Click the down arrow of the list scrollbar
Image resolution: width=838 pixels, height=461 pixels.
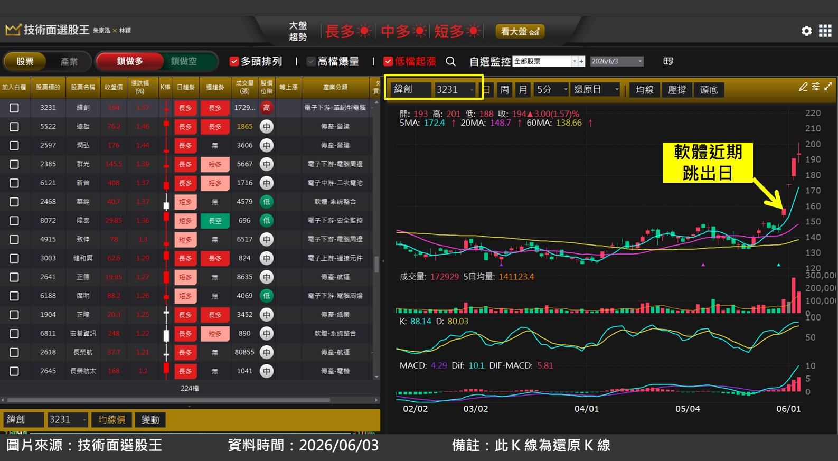click(x=376, y=377)
